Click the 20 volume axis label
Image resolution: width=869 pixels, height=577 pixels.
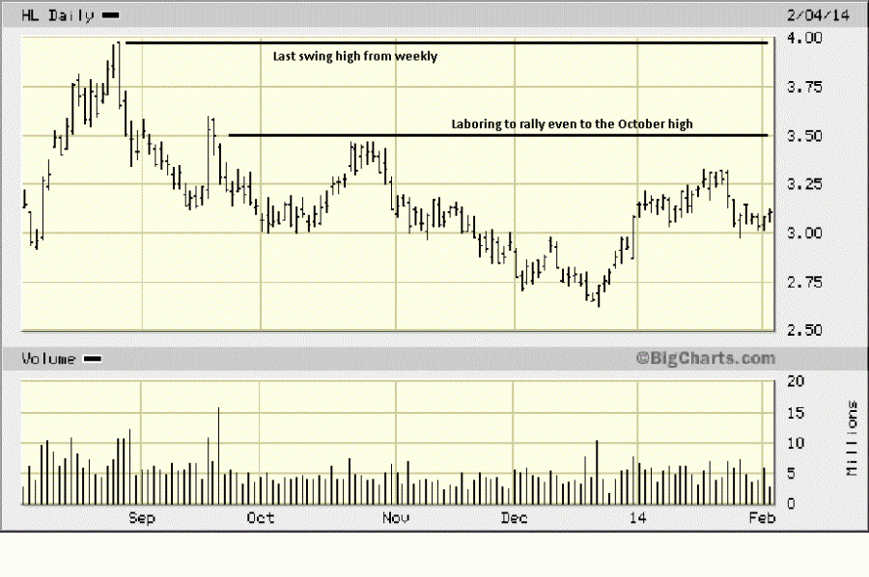point(796,381)
